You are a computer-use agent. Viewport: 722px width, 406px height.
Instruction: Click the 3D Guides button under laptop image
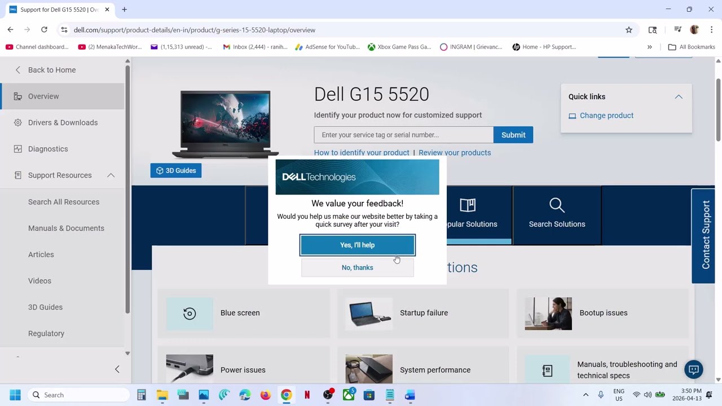tap(176, 170)
